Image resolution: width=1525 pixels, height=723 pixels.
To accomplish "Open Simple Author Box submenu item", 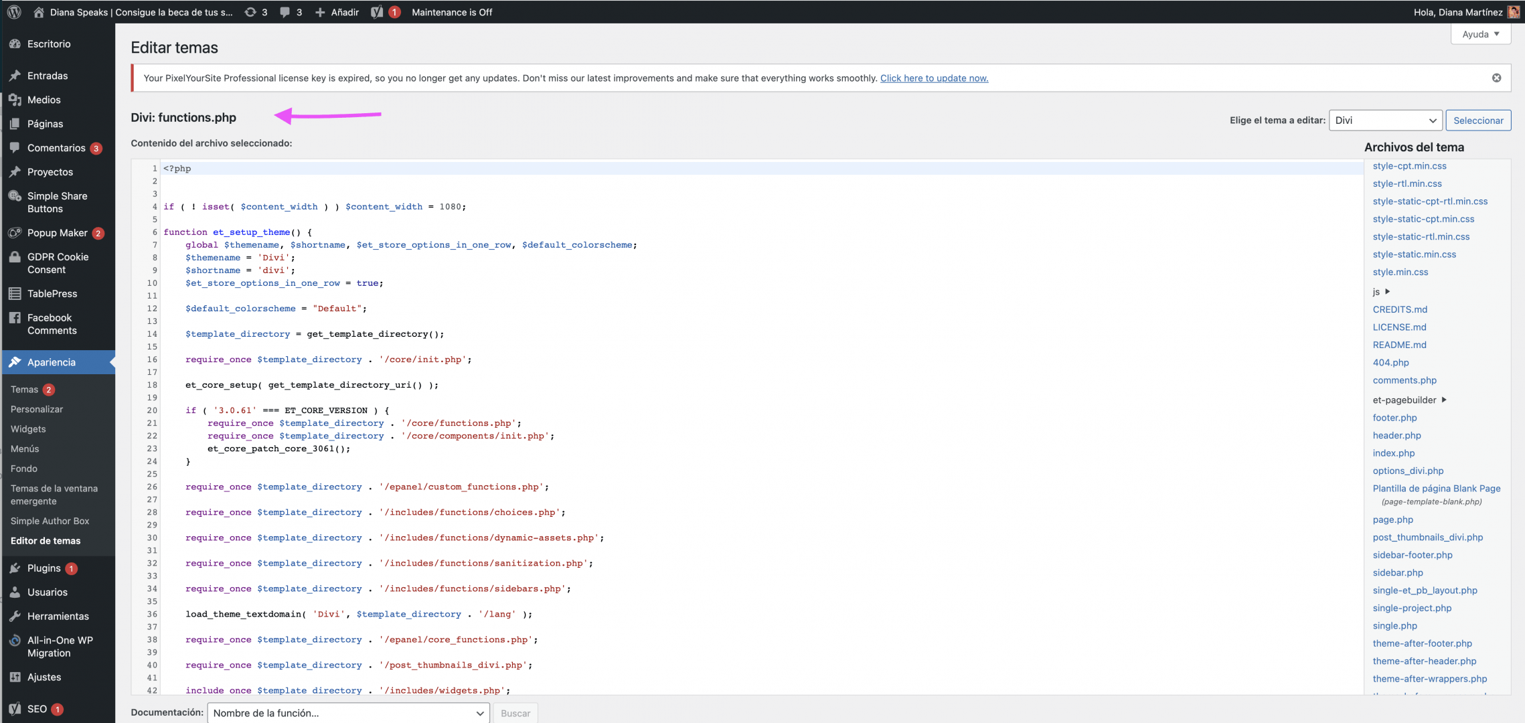I will click(x=50, y=521).
